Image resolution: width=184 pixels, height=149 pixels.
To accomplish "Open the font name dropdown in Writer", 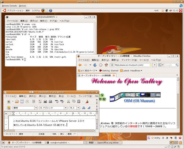I will click(x=66, y=108).
